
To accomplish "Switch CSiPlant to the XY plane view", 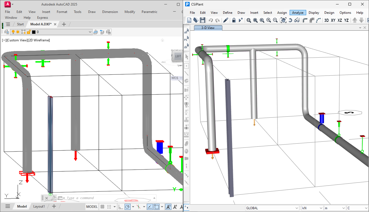I will coord(333,20).
